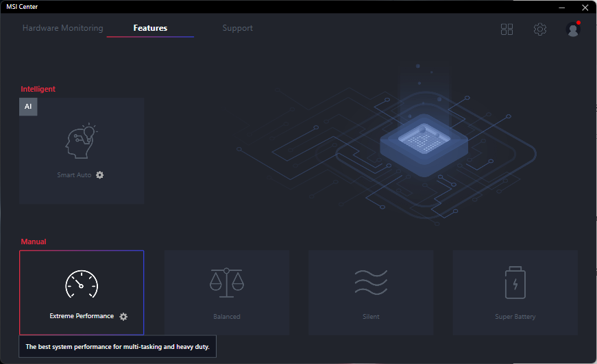Click the AI badge on Smart Auto
597x364 pixels.
pyautogui.click(x=28, y=106)
